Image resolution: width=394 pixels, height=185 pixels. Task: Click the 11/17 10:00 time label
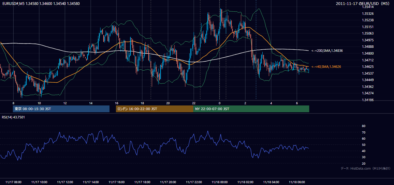(39, 182)
